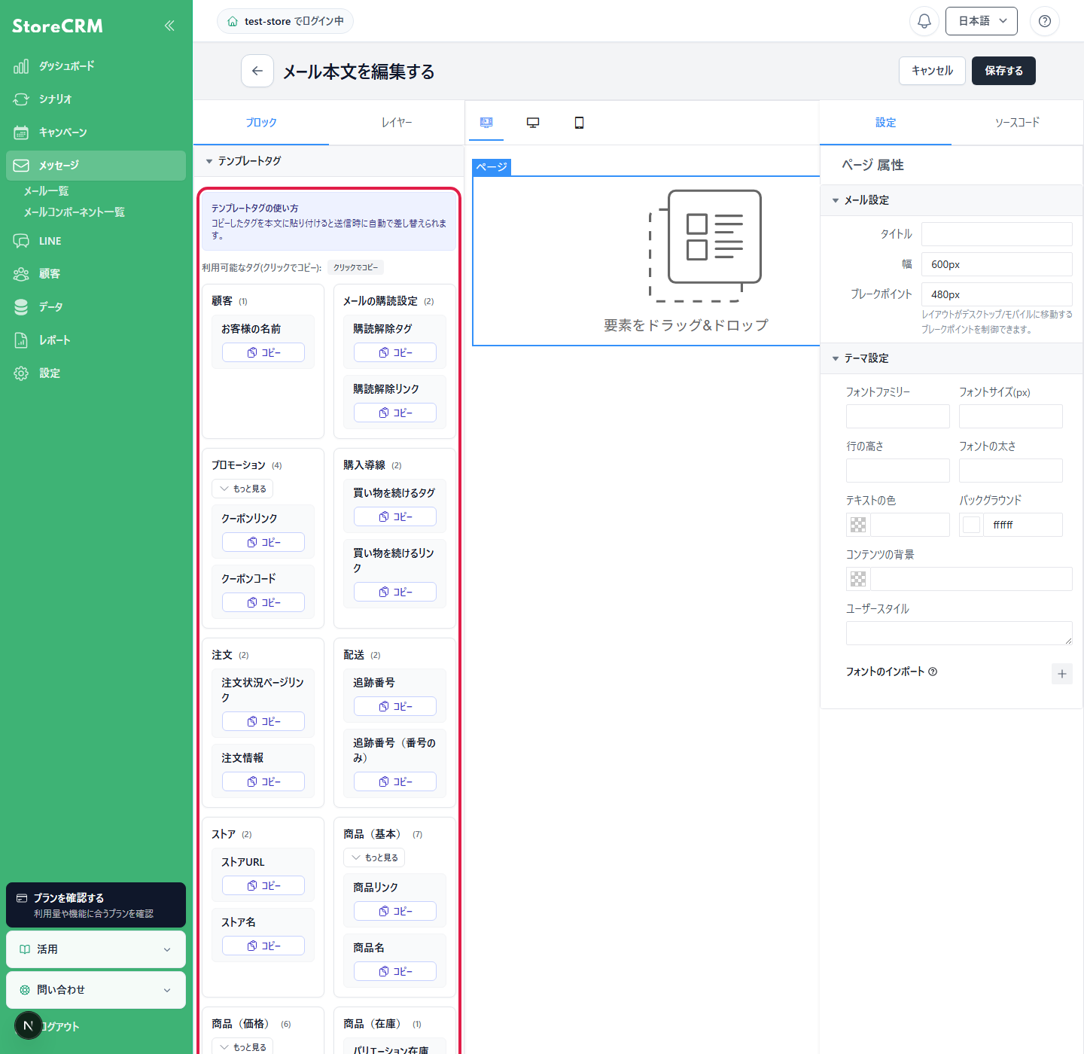Switch to the ソースコード tab
This screenshot has width=1084, height=1054.
(x=1017, y=123)
